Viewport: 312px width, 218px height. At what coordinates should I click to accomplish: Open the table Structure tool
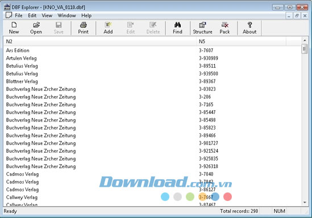(202, 28)
